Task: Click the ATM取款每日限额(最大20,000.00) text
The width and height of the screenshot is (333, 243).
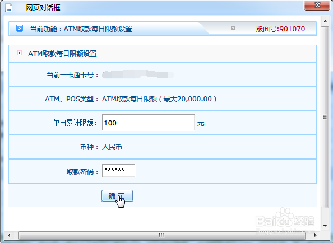Action: coord(159,99)
